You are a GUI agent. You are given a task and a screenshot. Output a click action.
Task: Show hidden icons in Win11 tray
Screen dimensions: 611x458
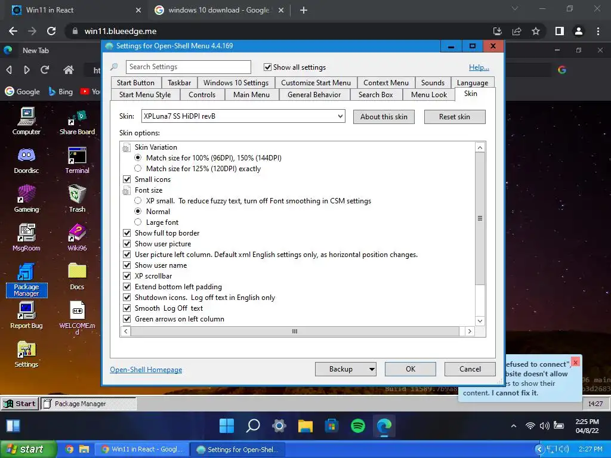coord(514,426)
